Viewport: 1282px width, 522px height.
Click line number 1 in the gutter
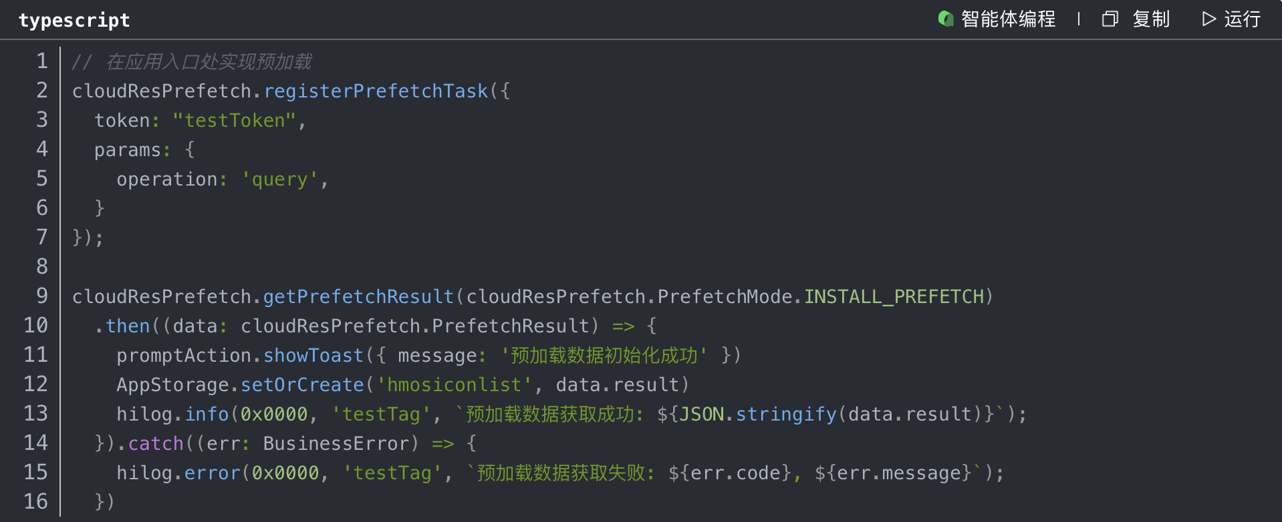click(x=42, y=61)
